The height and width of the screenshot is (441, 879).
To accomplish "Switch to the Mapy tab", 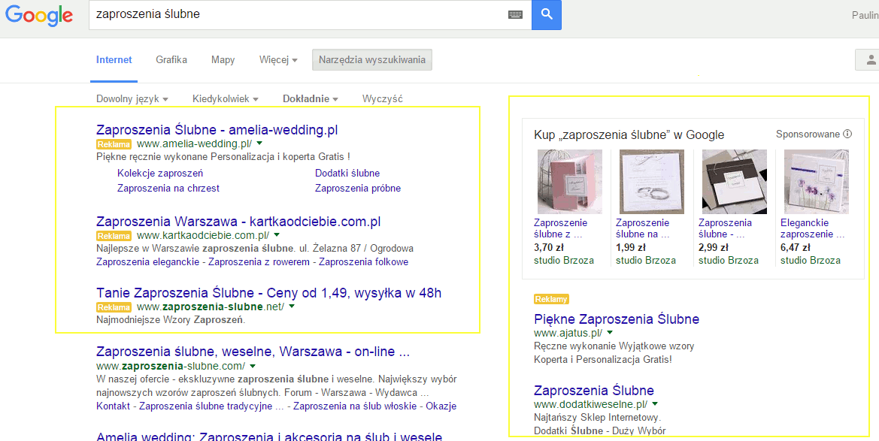I will [x=223, y=60].
